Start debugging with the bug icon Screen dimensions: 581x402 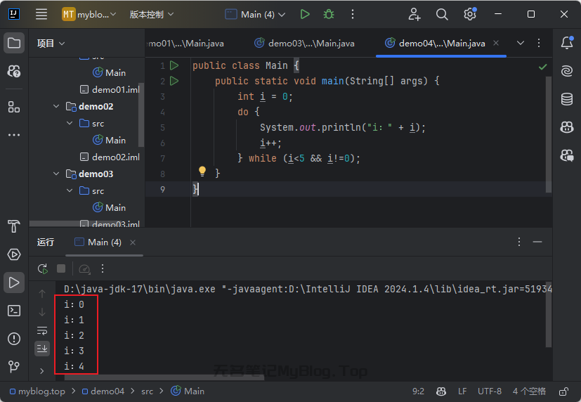coord(329,15)
